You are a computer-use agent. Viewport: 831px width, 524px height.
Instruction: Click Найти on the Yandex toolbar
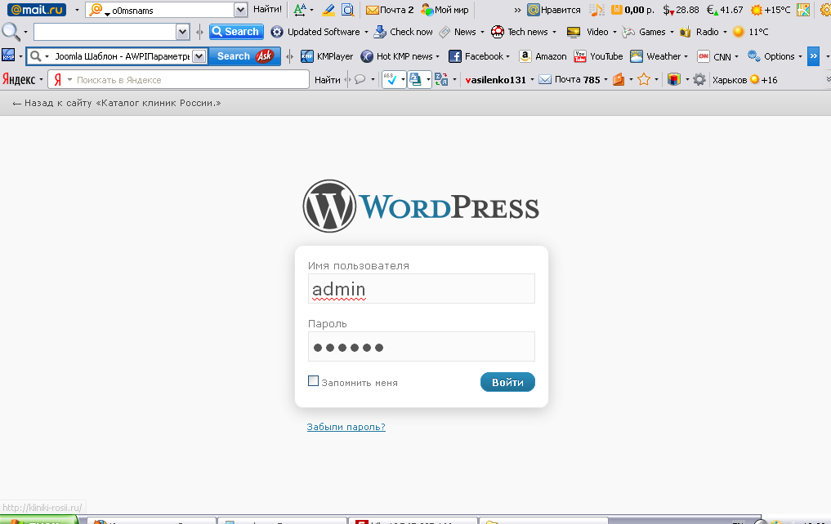(x=328, y=80)
